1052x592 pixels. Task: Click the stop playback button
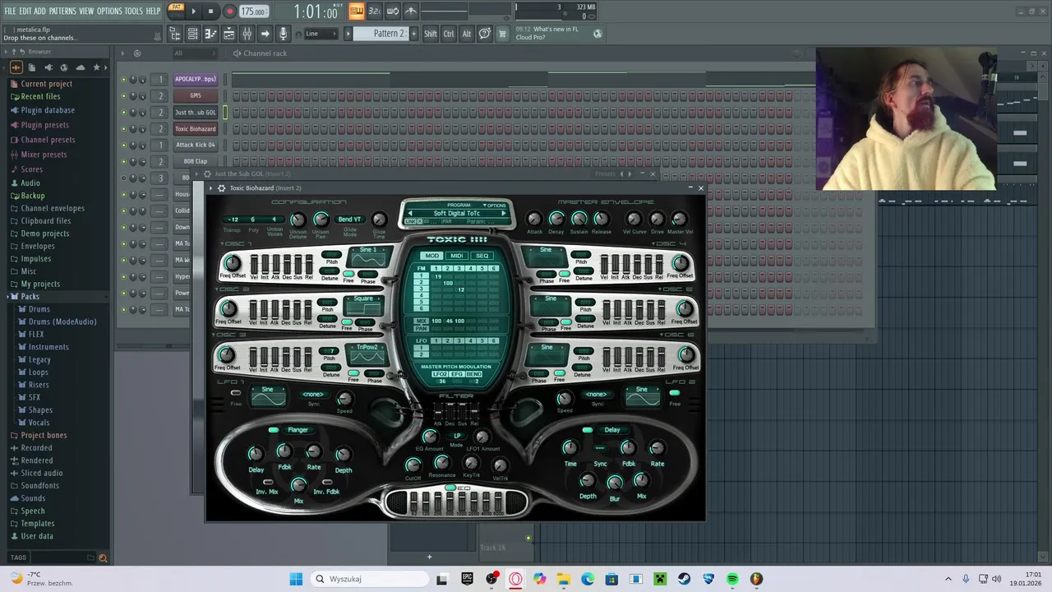210,12
